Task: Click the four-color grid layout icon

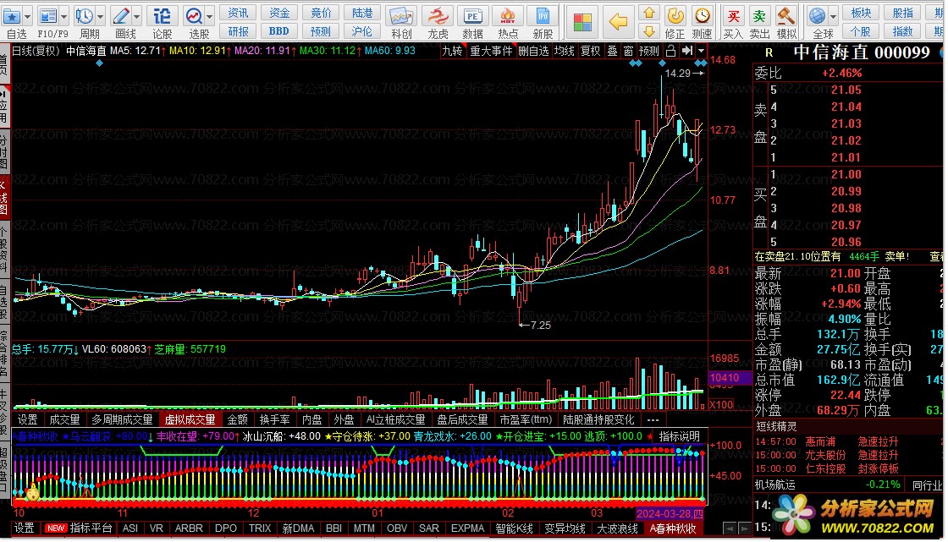Action: 582,22
